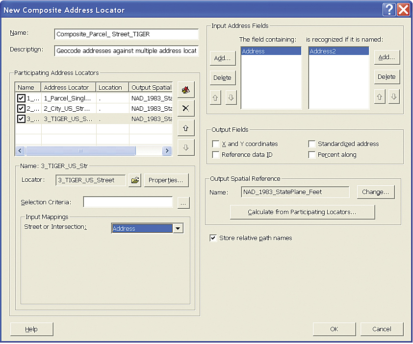Click the Output Spatial column header
This screenshot has height=344, width=413.
[x=151, y=87]
